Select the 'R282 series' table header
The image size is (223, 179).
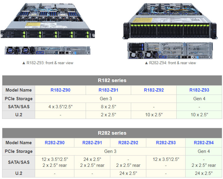click(112, 133)
